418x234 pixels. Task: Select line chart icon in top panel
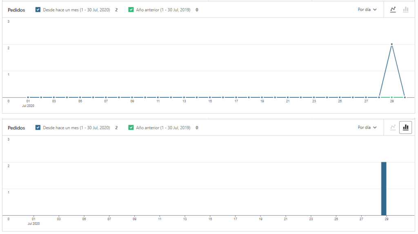click(x=393, y=9)
